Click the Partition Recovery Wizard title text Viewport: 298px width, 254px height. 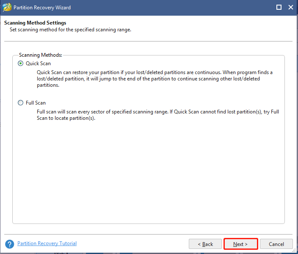point(42,8)
